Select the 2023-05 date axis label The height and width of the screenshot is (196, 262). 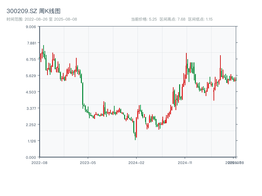point(88,162)
